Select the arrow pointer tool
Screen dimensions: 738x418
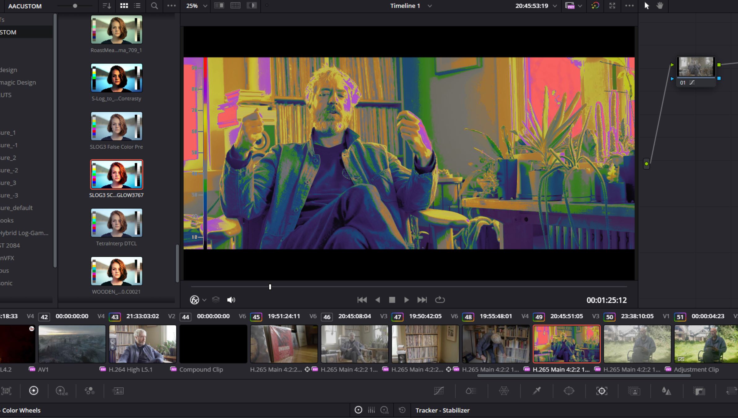pyautogui.click(x=647, y=6)
